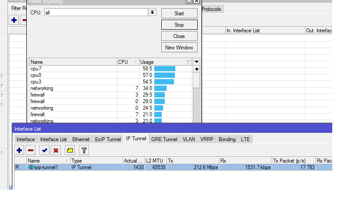Disable the tunnel with the red X icon
The image size is (359, 201).
point(56,150)
